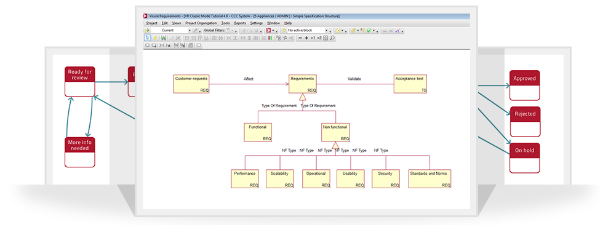The image size is (611, 235).
Task: Click the Validate relationship label
Action: coord(354,79)
